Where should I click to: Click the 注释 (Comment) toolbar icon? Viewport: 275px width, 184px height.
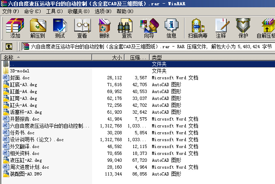[222, 25]
